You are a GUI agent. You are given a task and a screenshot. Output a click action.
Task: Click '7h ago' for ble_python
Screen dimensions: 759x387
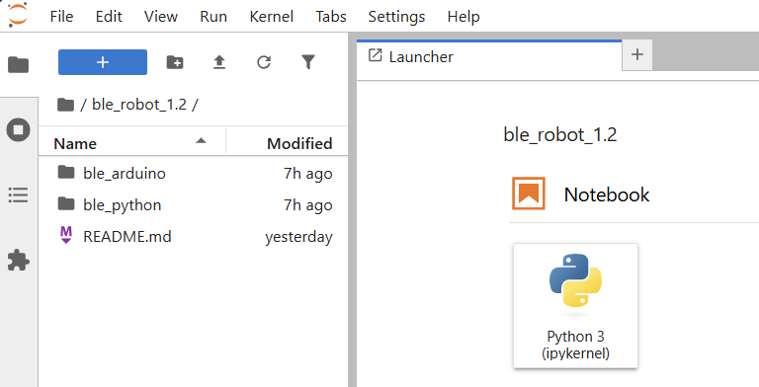coord(308,205)
